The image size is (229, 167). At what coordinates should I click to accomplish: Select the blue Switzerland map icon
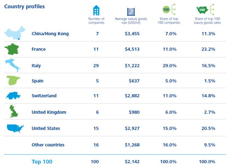(x=14, y=96)
